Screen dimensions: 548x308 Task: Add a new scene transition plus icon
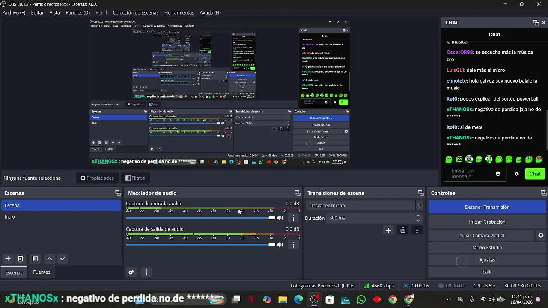click(388, 230)
